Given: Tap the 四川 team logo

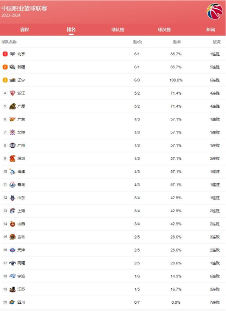Looking at the screenshot, I should pyautogui.click(x=12, y=302).
